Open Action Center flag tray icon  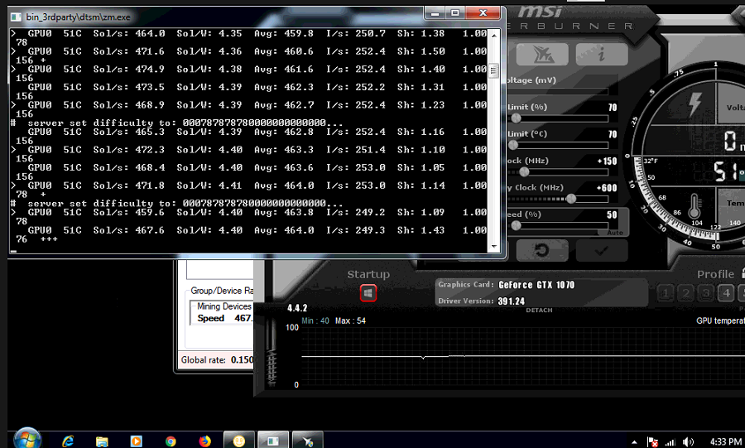point(653,442)
